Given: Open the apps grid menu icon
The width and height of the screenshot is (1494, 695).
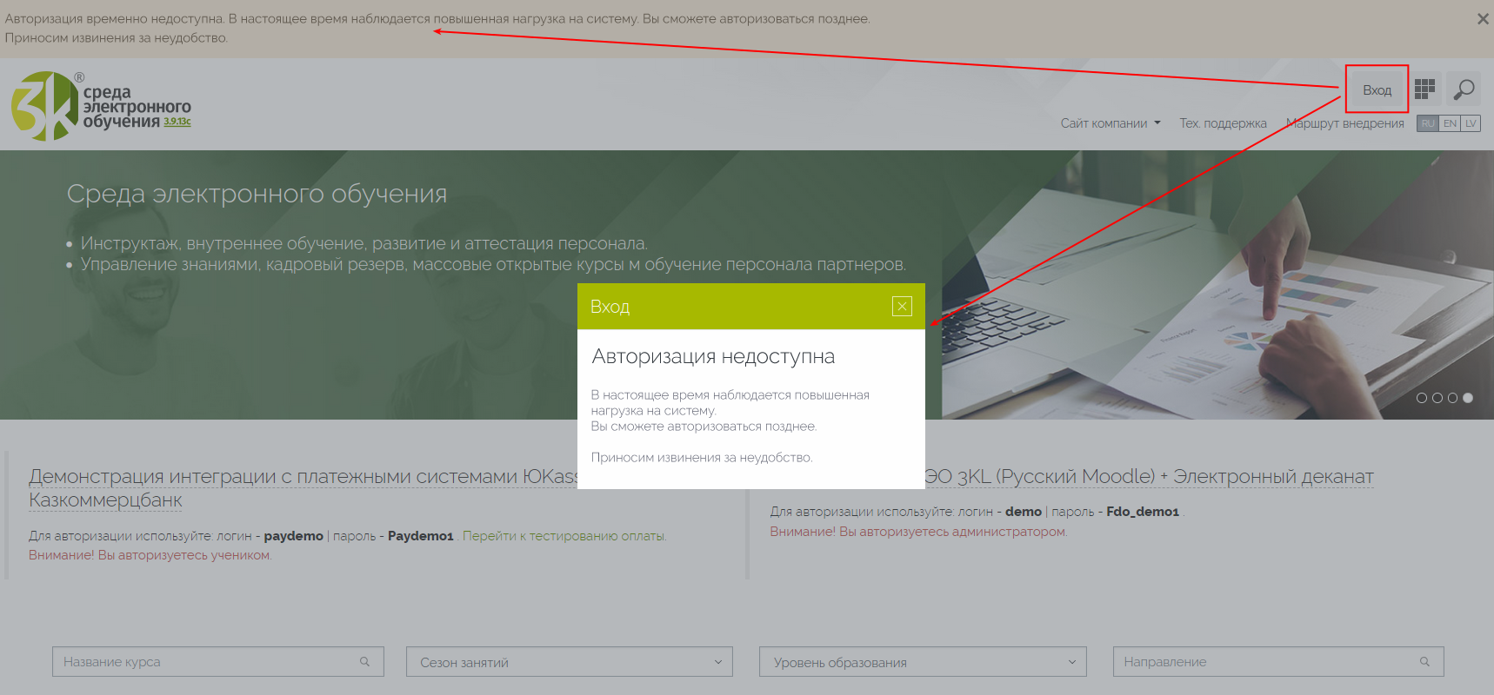Looking at the screenshot, I should click(x=1424, y=89).
